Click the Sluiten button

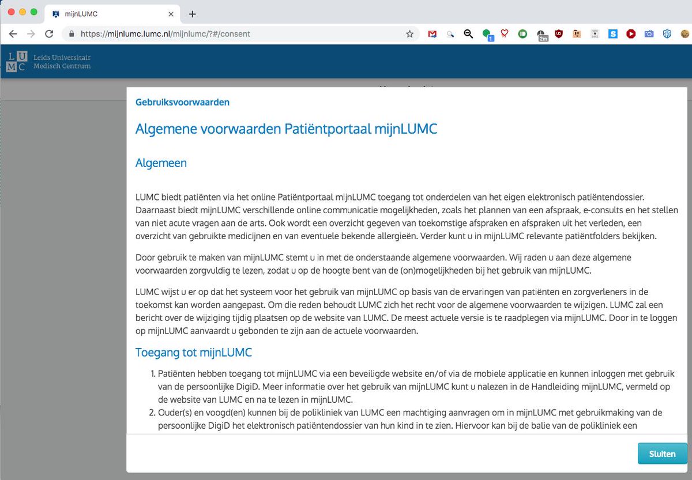pos(662,453)
